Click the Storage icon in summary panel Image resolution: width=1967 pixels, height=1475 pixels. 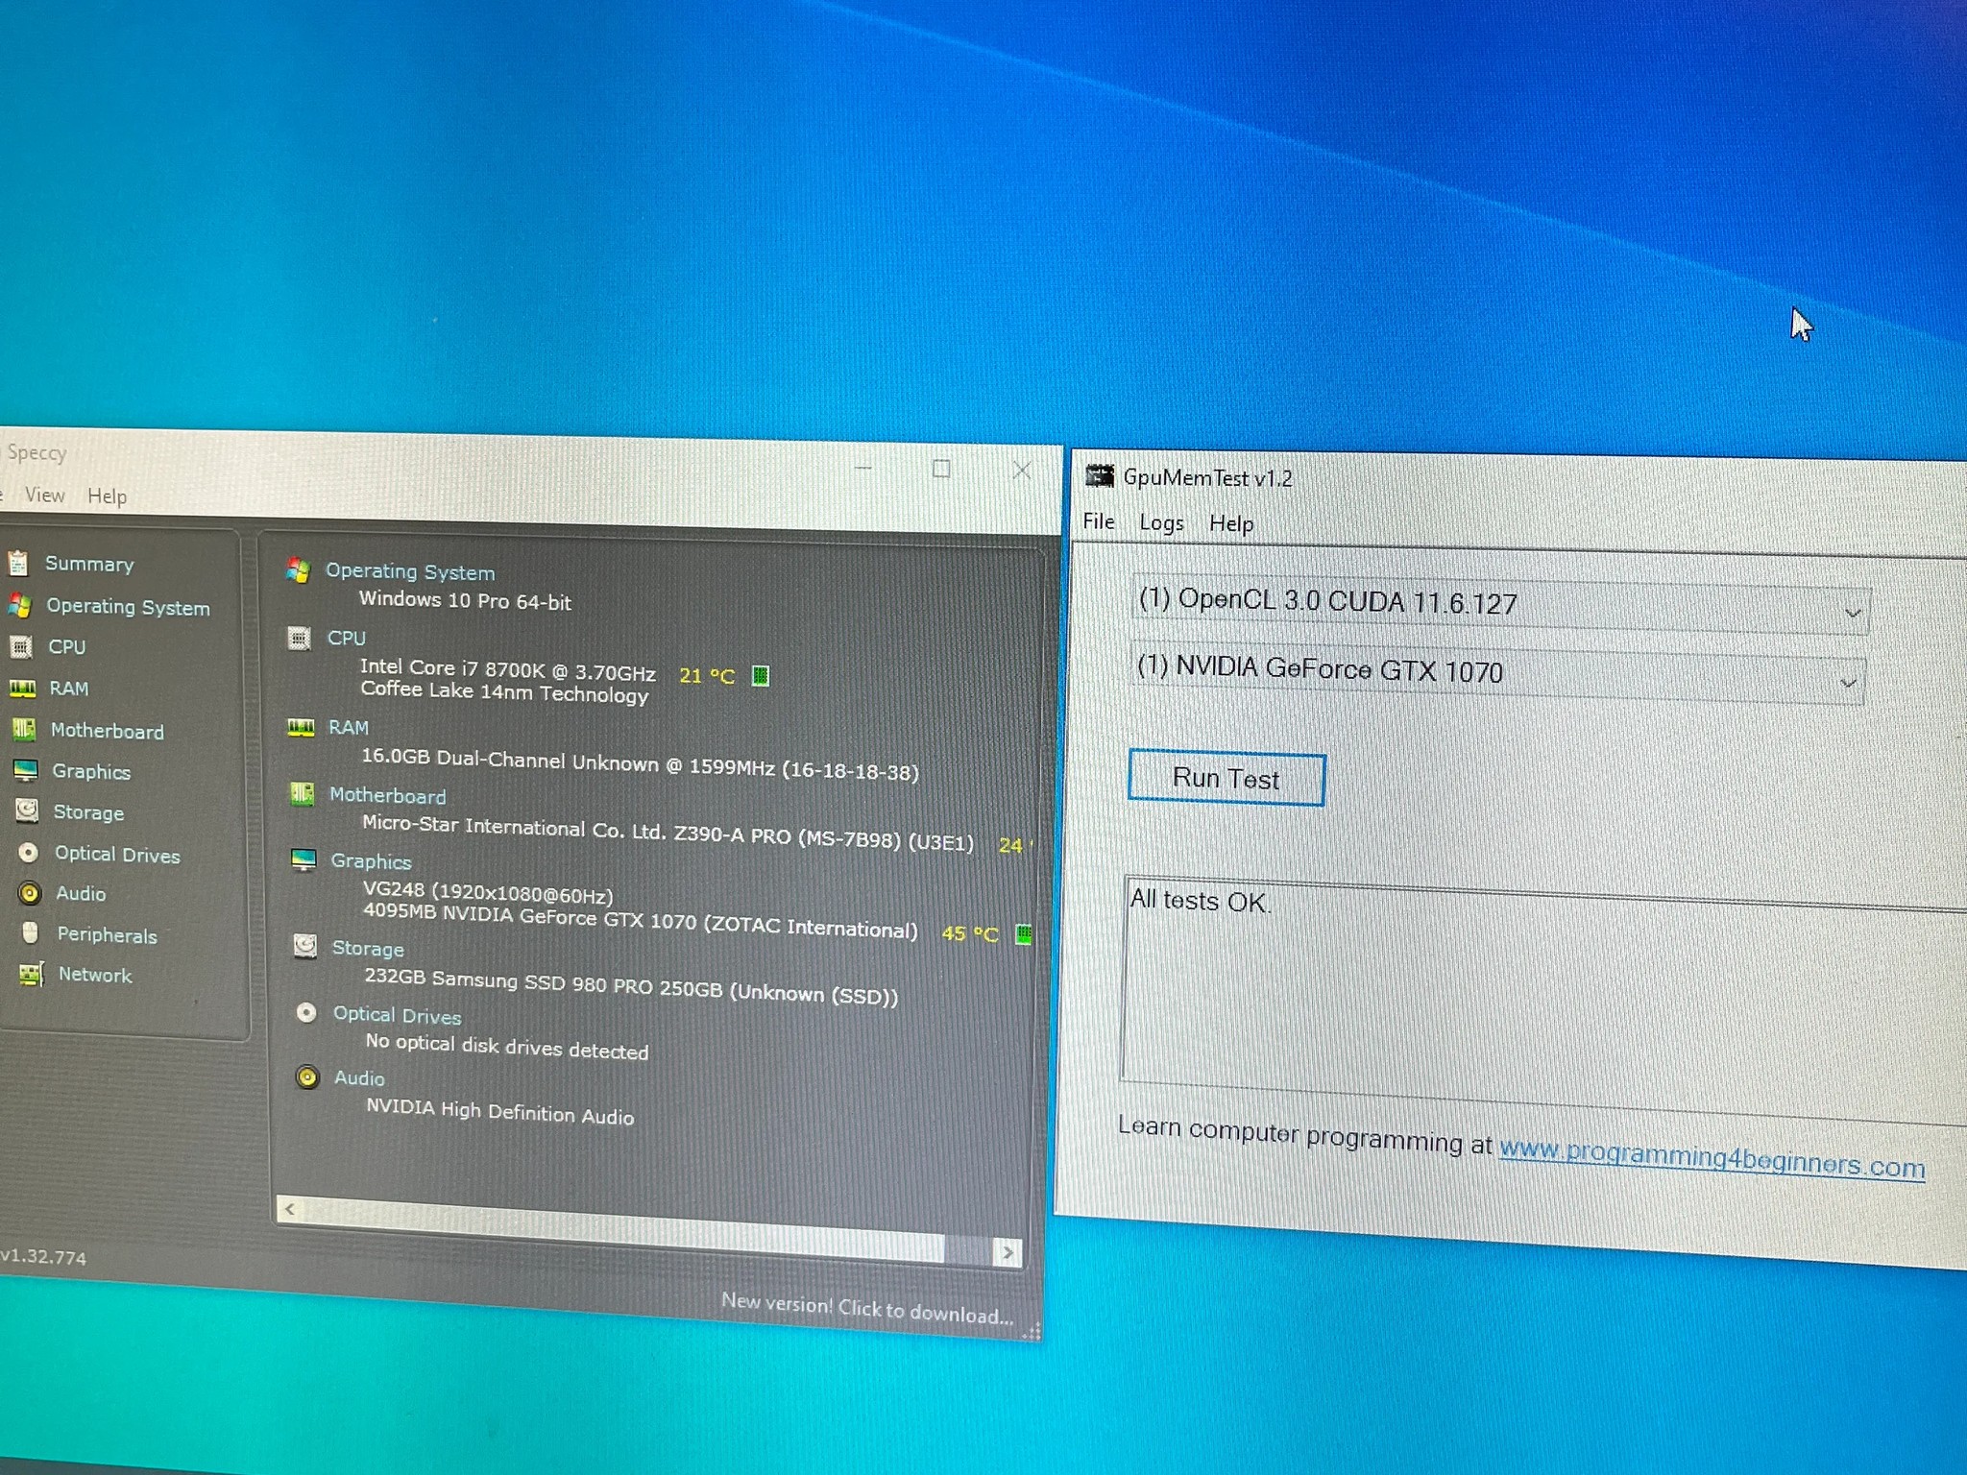click(305, 947)
